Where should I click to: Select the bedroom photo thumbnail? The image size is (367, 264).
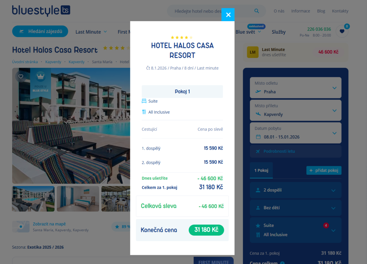click(x=78, y=199)
